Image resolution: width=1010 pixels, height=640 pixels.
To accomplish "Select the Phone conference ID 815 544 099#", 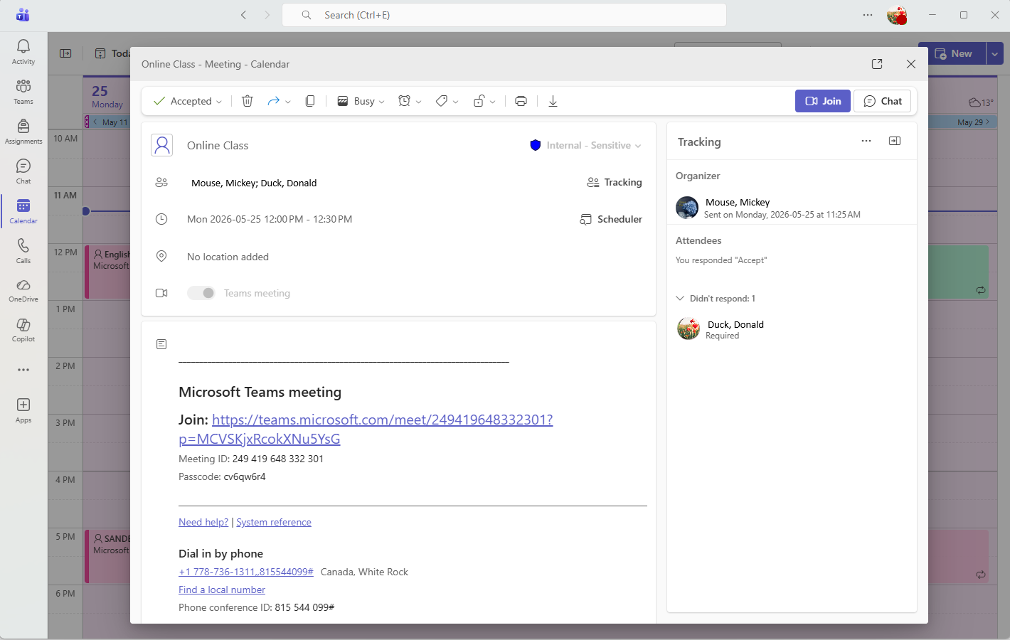I will pos(304,607).
